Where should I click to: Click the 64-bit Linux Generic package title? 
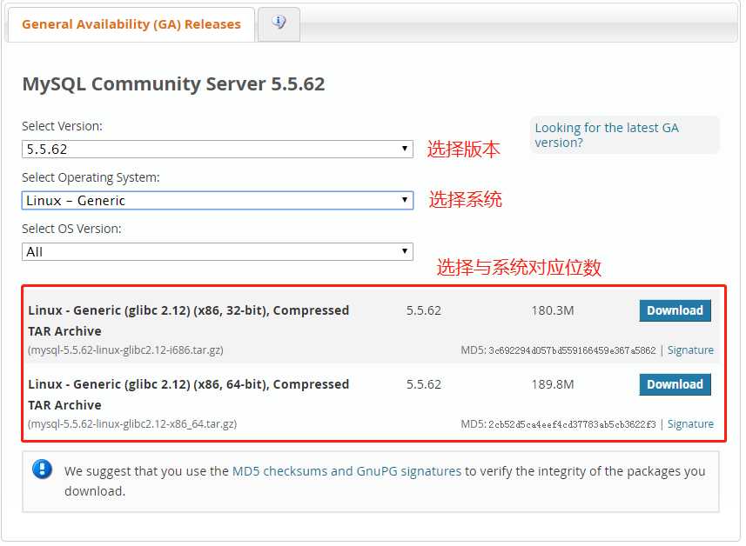[x=188, y=395]
